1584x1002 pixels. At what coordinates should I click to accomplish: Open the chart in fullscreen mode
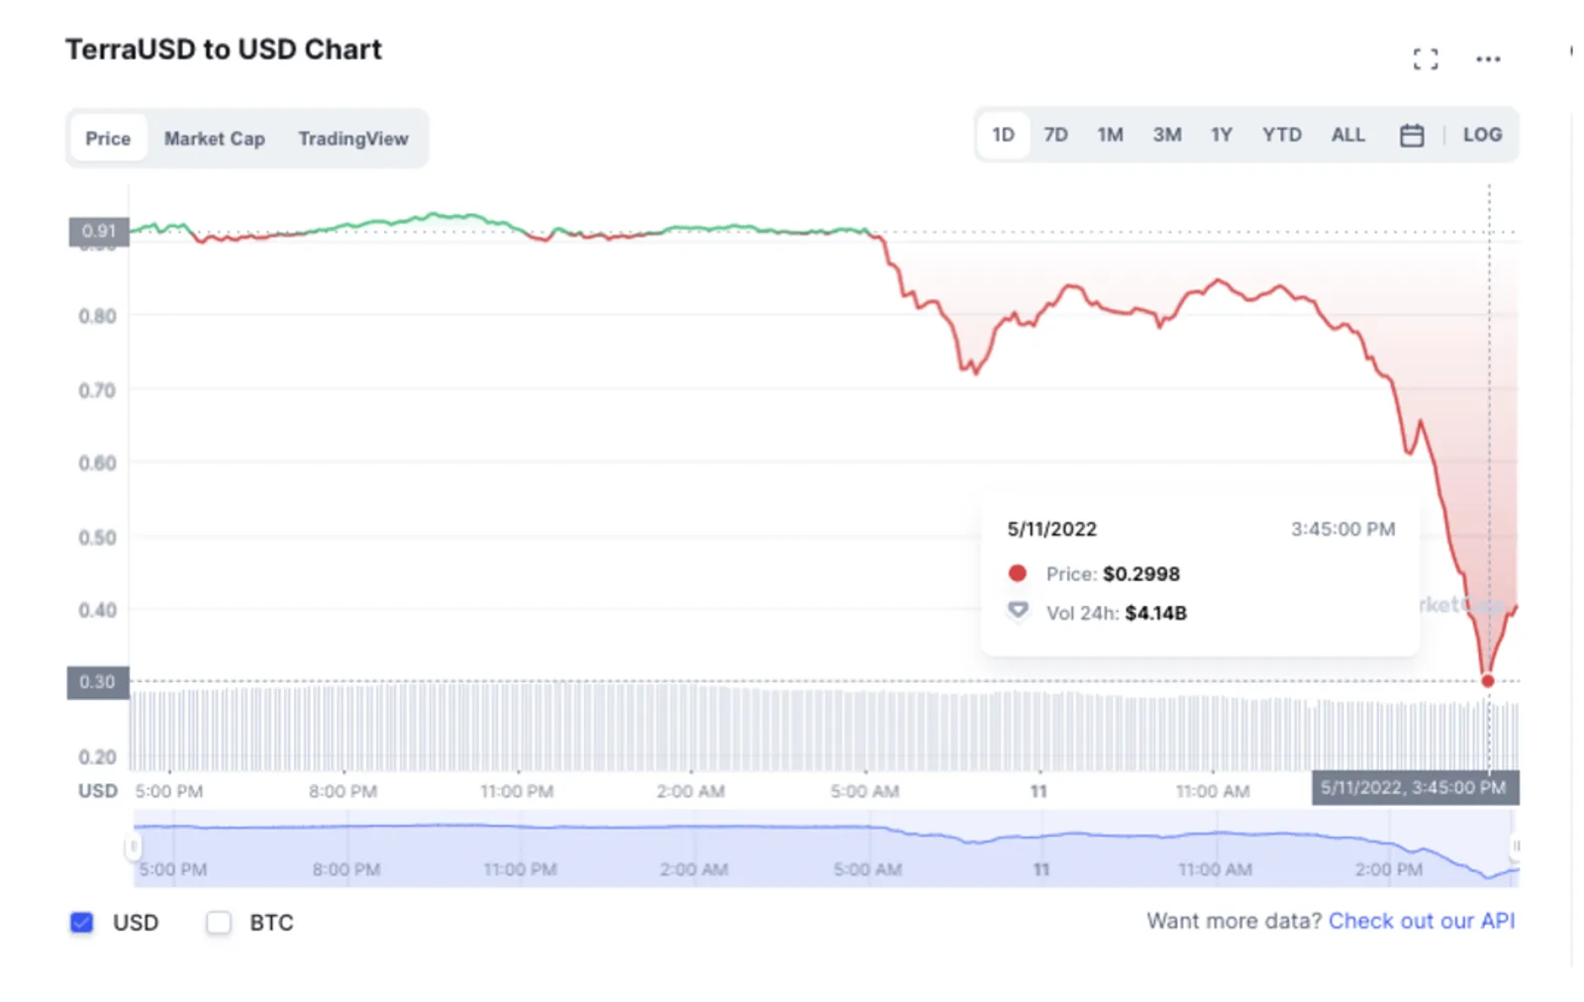pos(1425,59)
